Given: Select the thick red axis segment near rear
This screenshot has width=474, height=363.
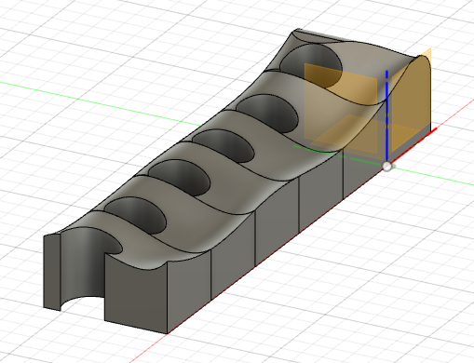Looking at the screenshot, I should (x=430, y=133).
